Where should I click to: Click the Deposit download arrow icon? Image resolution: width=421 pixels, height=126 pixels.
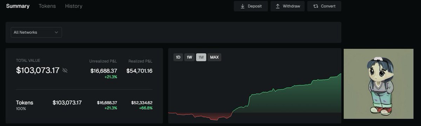[242, 6]
